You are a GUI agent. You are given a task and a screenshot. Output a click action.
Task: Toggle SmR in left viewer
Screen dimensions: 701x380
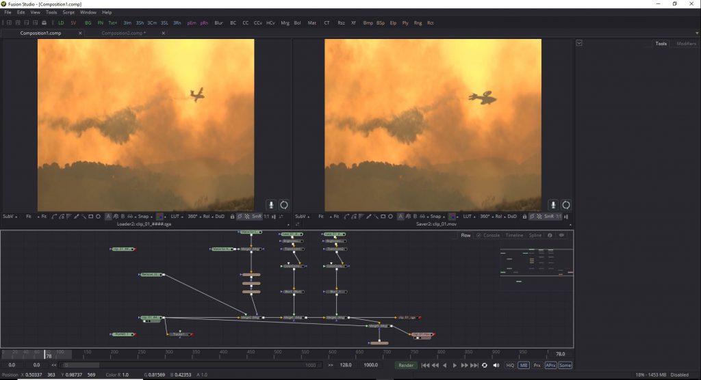tap(257, 217)
